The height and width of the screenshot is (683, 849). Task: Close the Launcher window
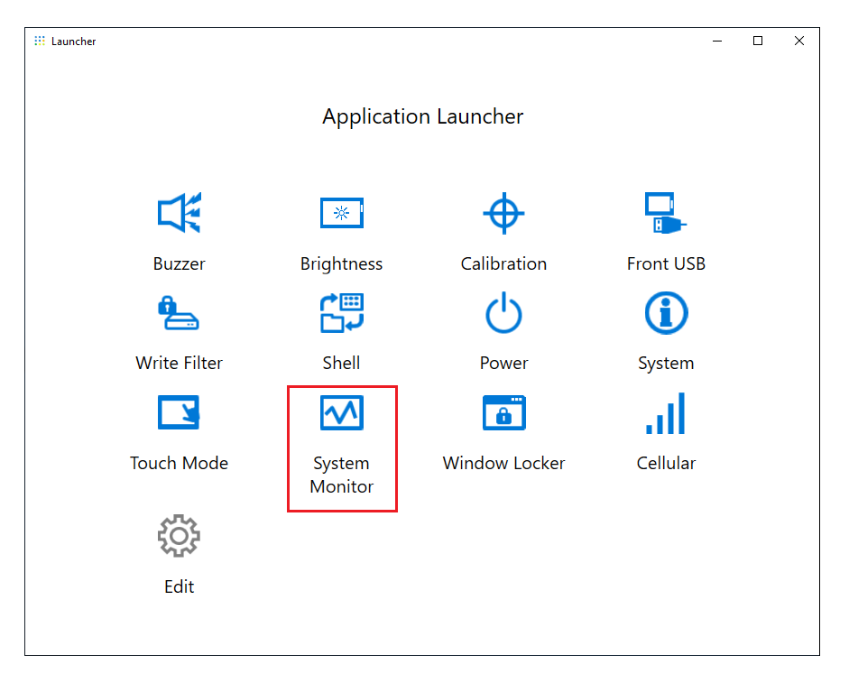click(x=798, y=42)
